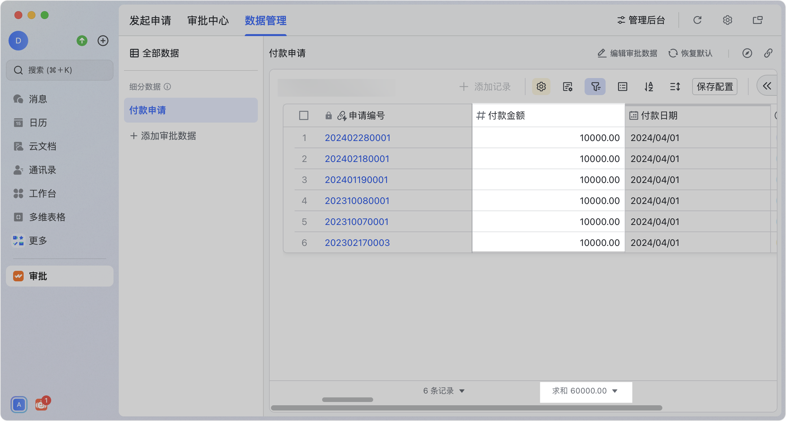Screen dimensions: 786x421
Task: Click the 付款金额 cell in row 1
Action: [548, 138]
